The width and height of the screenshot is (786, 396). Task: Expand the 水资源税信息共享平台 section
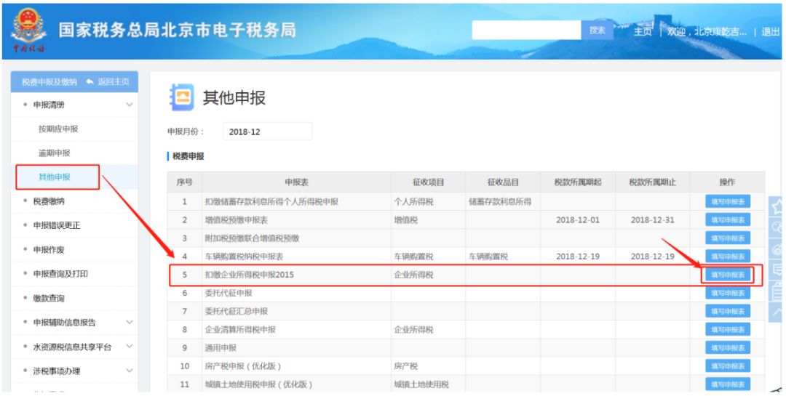[130, 347]
